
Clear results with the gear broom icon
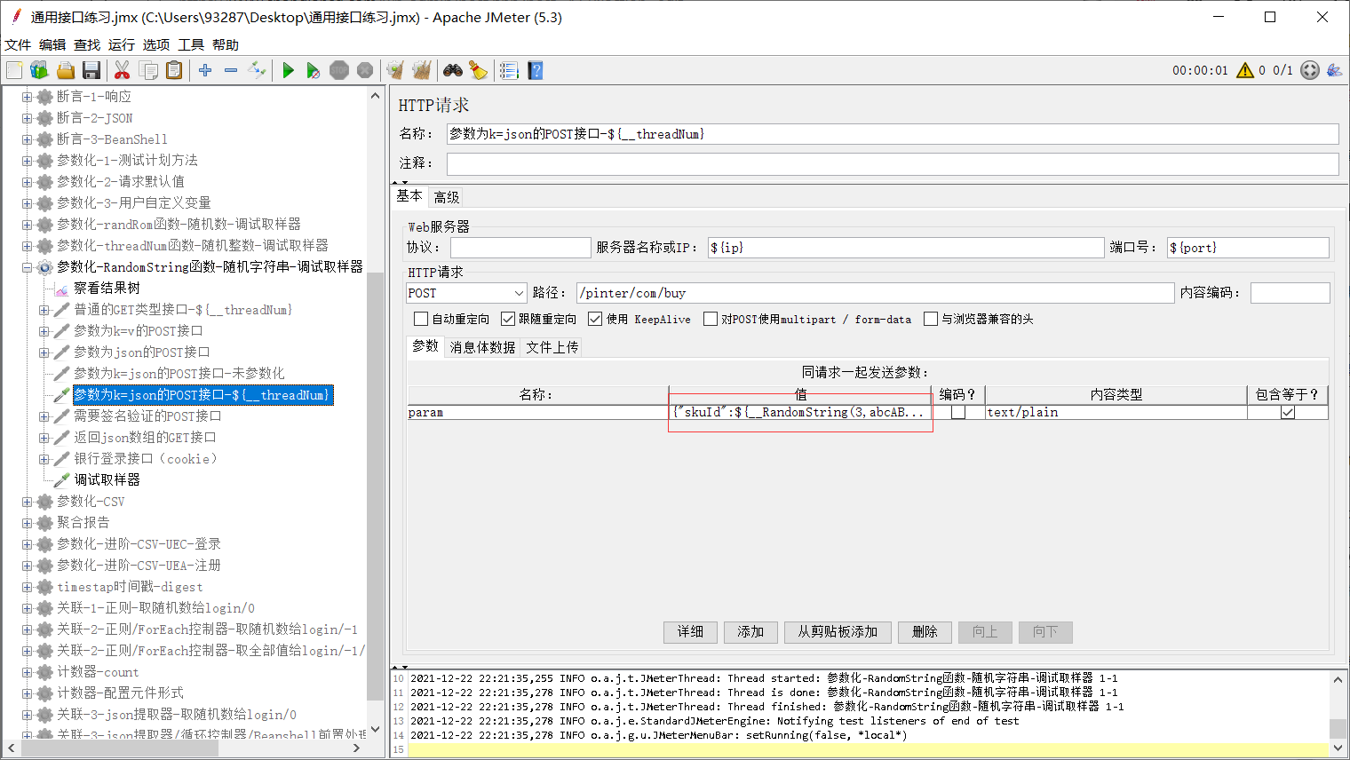pyautogui.click(x=395, y=70)
